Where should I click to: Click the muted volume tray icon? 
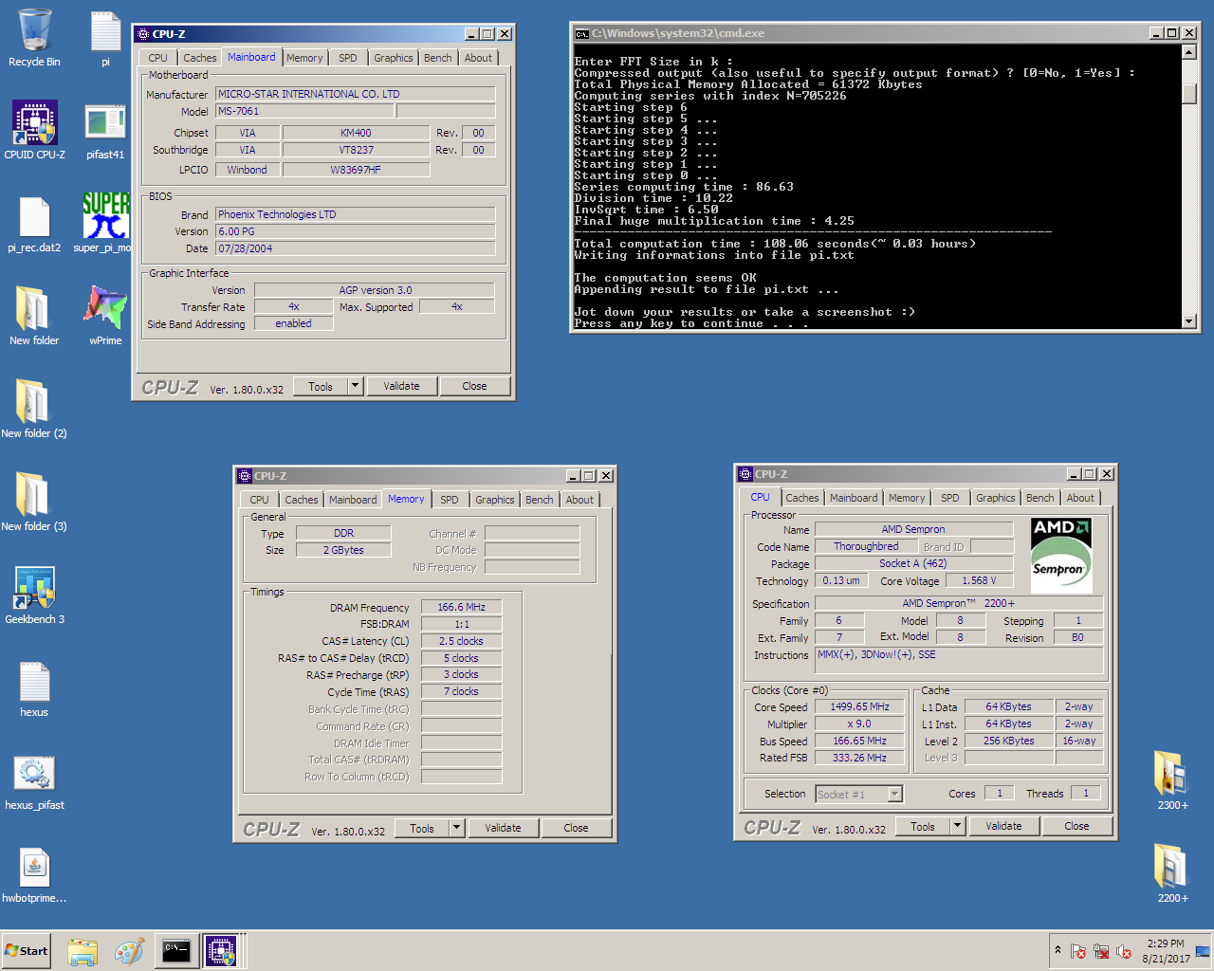click(1124, 951)
